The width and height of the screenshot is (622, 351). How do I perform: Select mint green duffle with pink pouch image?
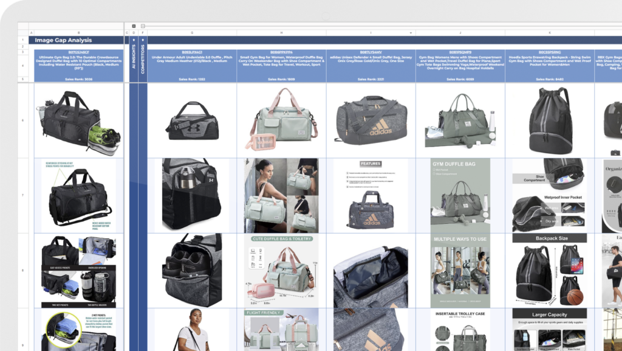coord(281,119)
